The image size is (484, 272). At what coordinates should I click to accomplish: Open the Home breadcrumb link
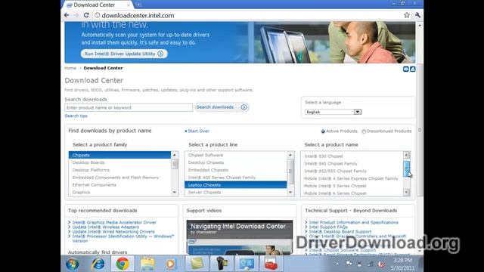(x=70, y=68)
